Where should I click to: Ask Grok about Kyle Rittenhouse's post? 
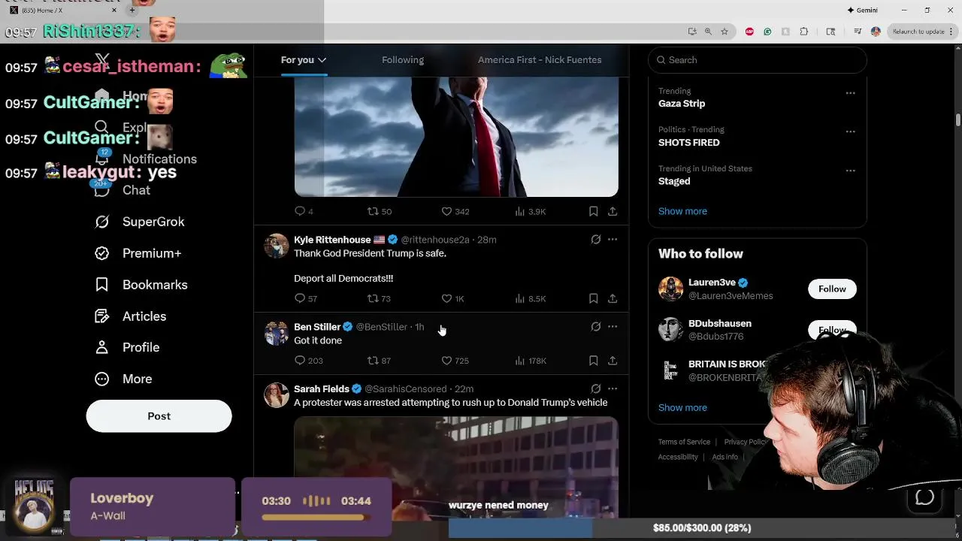point(595,240)
